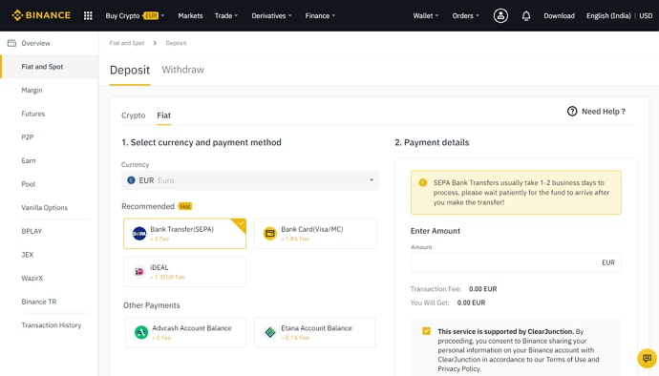Open the English (India) language selector
Viewport: 659px width, 376px height.
608,15
